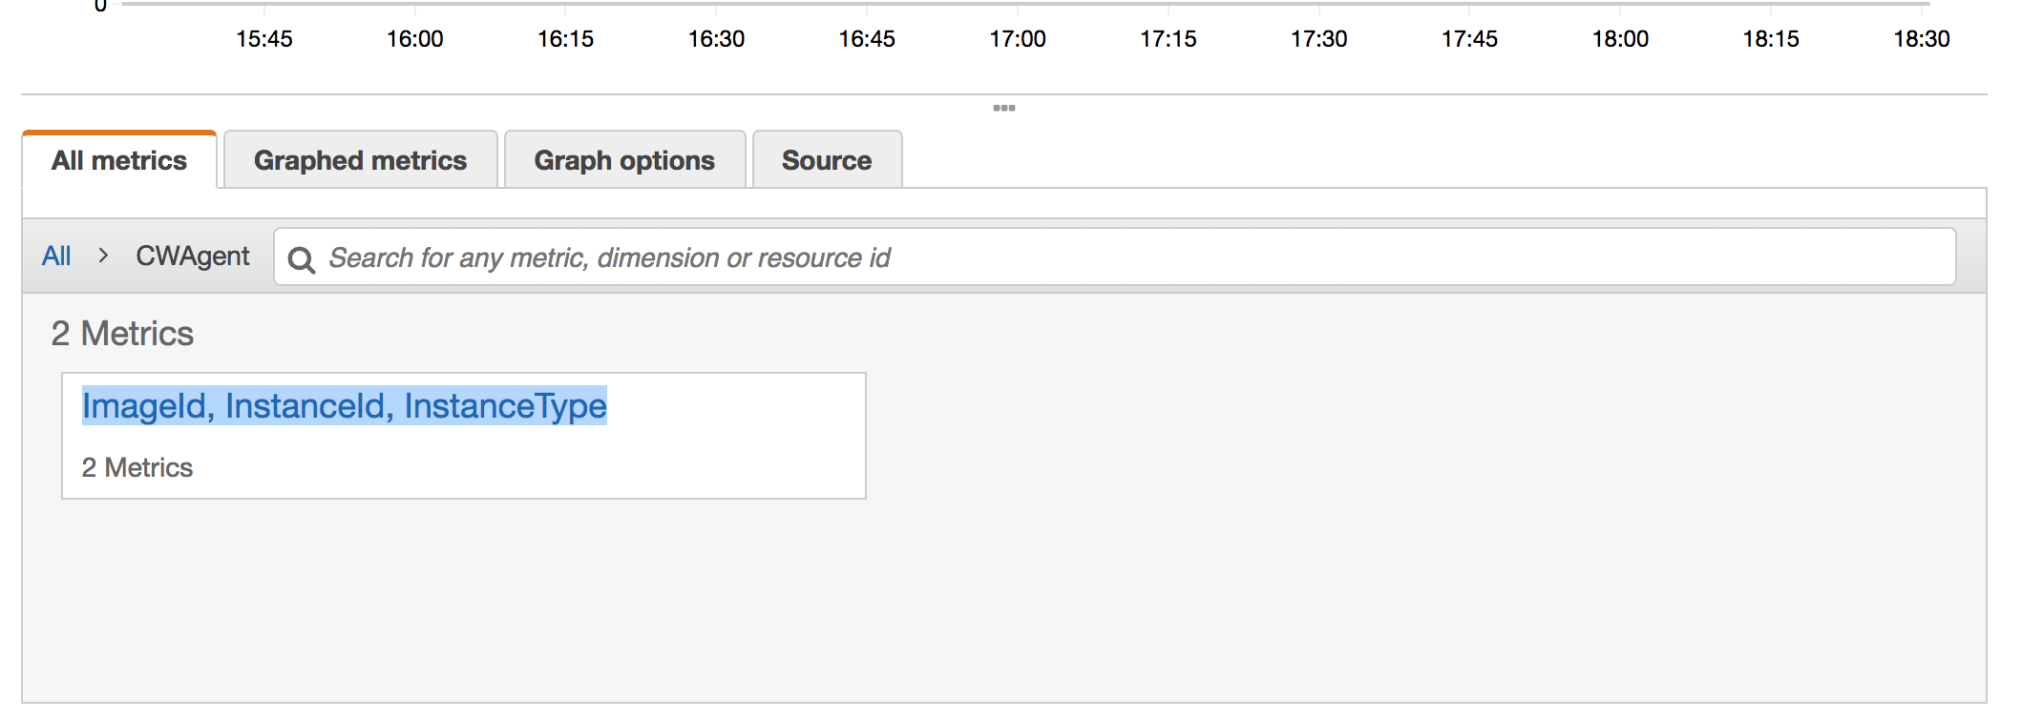Click inside the metric search field
This screenshot has height=719, width=2043.
point(668,257)
